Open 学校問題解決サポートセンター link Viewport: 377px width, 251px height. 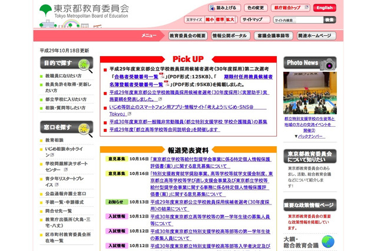point(67,167)
